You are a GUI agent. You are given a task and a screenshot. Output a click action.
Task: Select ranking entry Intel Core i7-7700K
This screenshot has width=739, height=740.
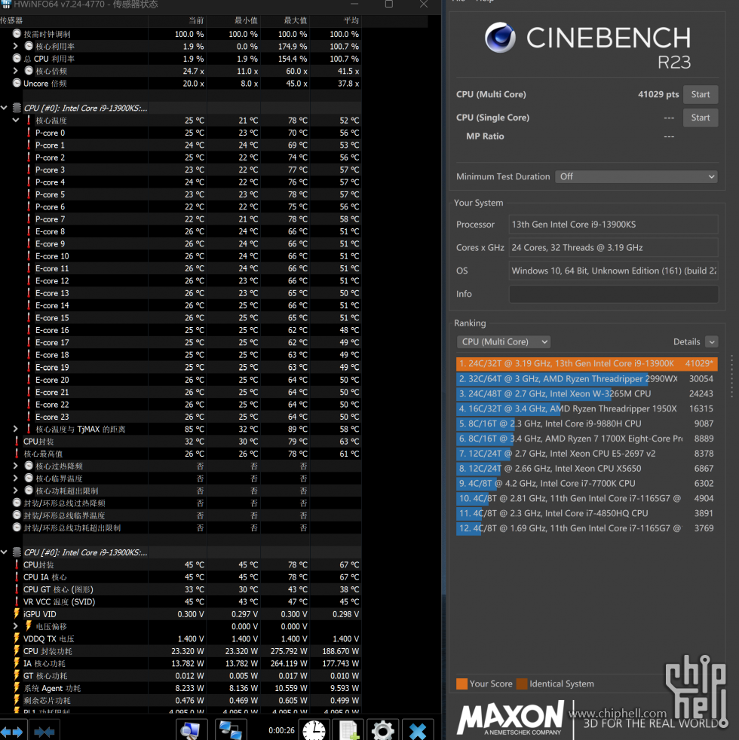point(587,483)
